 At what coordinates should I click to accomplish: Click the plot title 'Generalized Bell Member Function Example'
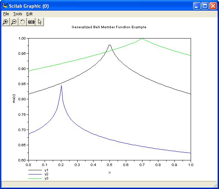pyautogui.click(x=109, y=27)
